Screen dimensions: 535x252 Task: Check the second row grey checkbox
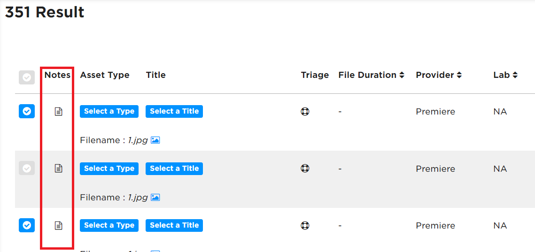click(x=27, y=168)
